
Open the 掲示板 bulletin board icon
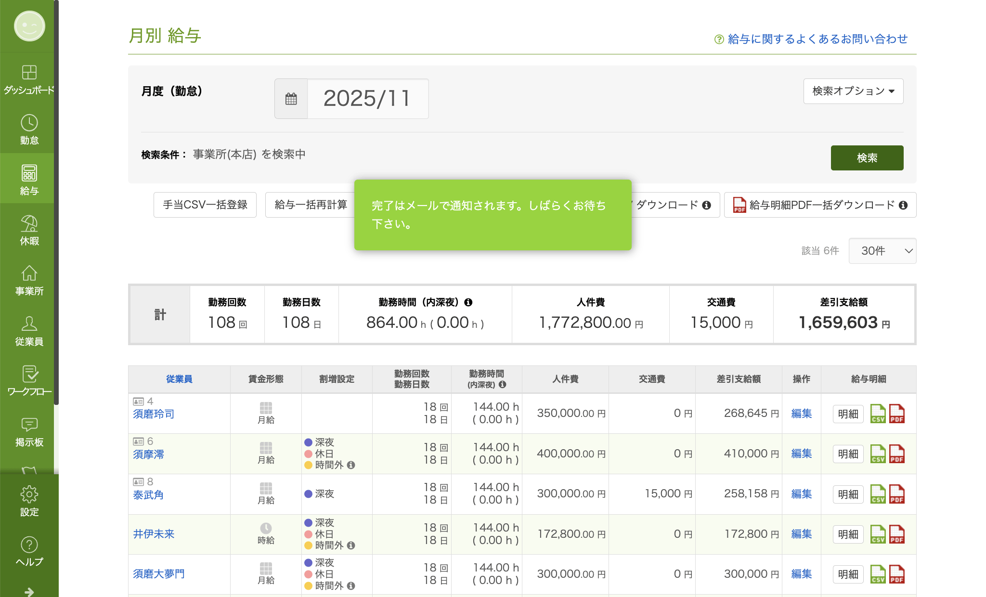point(29,427)
